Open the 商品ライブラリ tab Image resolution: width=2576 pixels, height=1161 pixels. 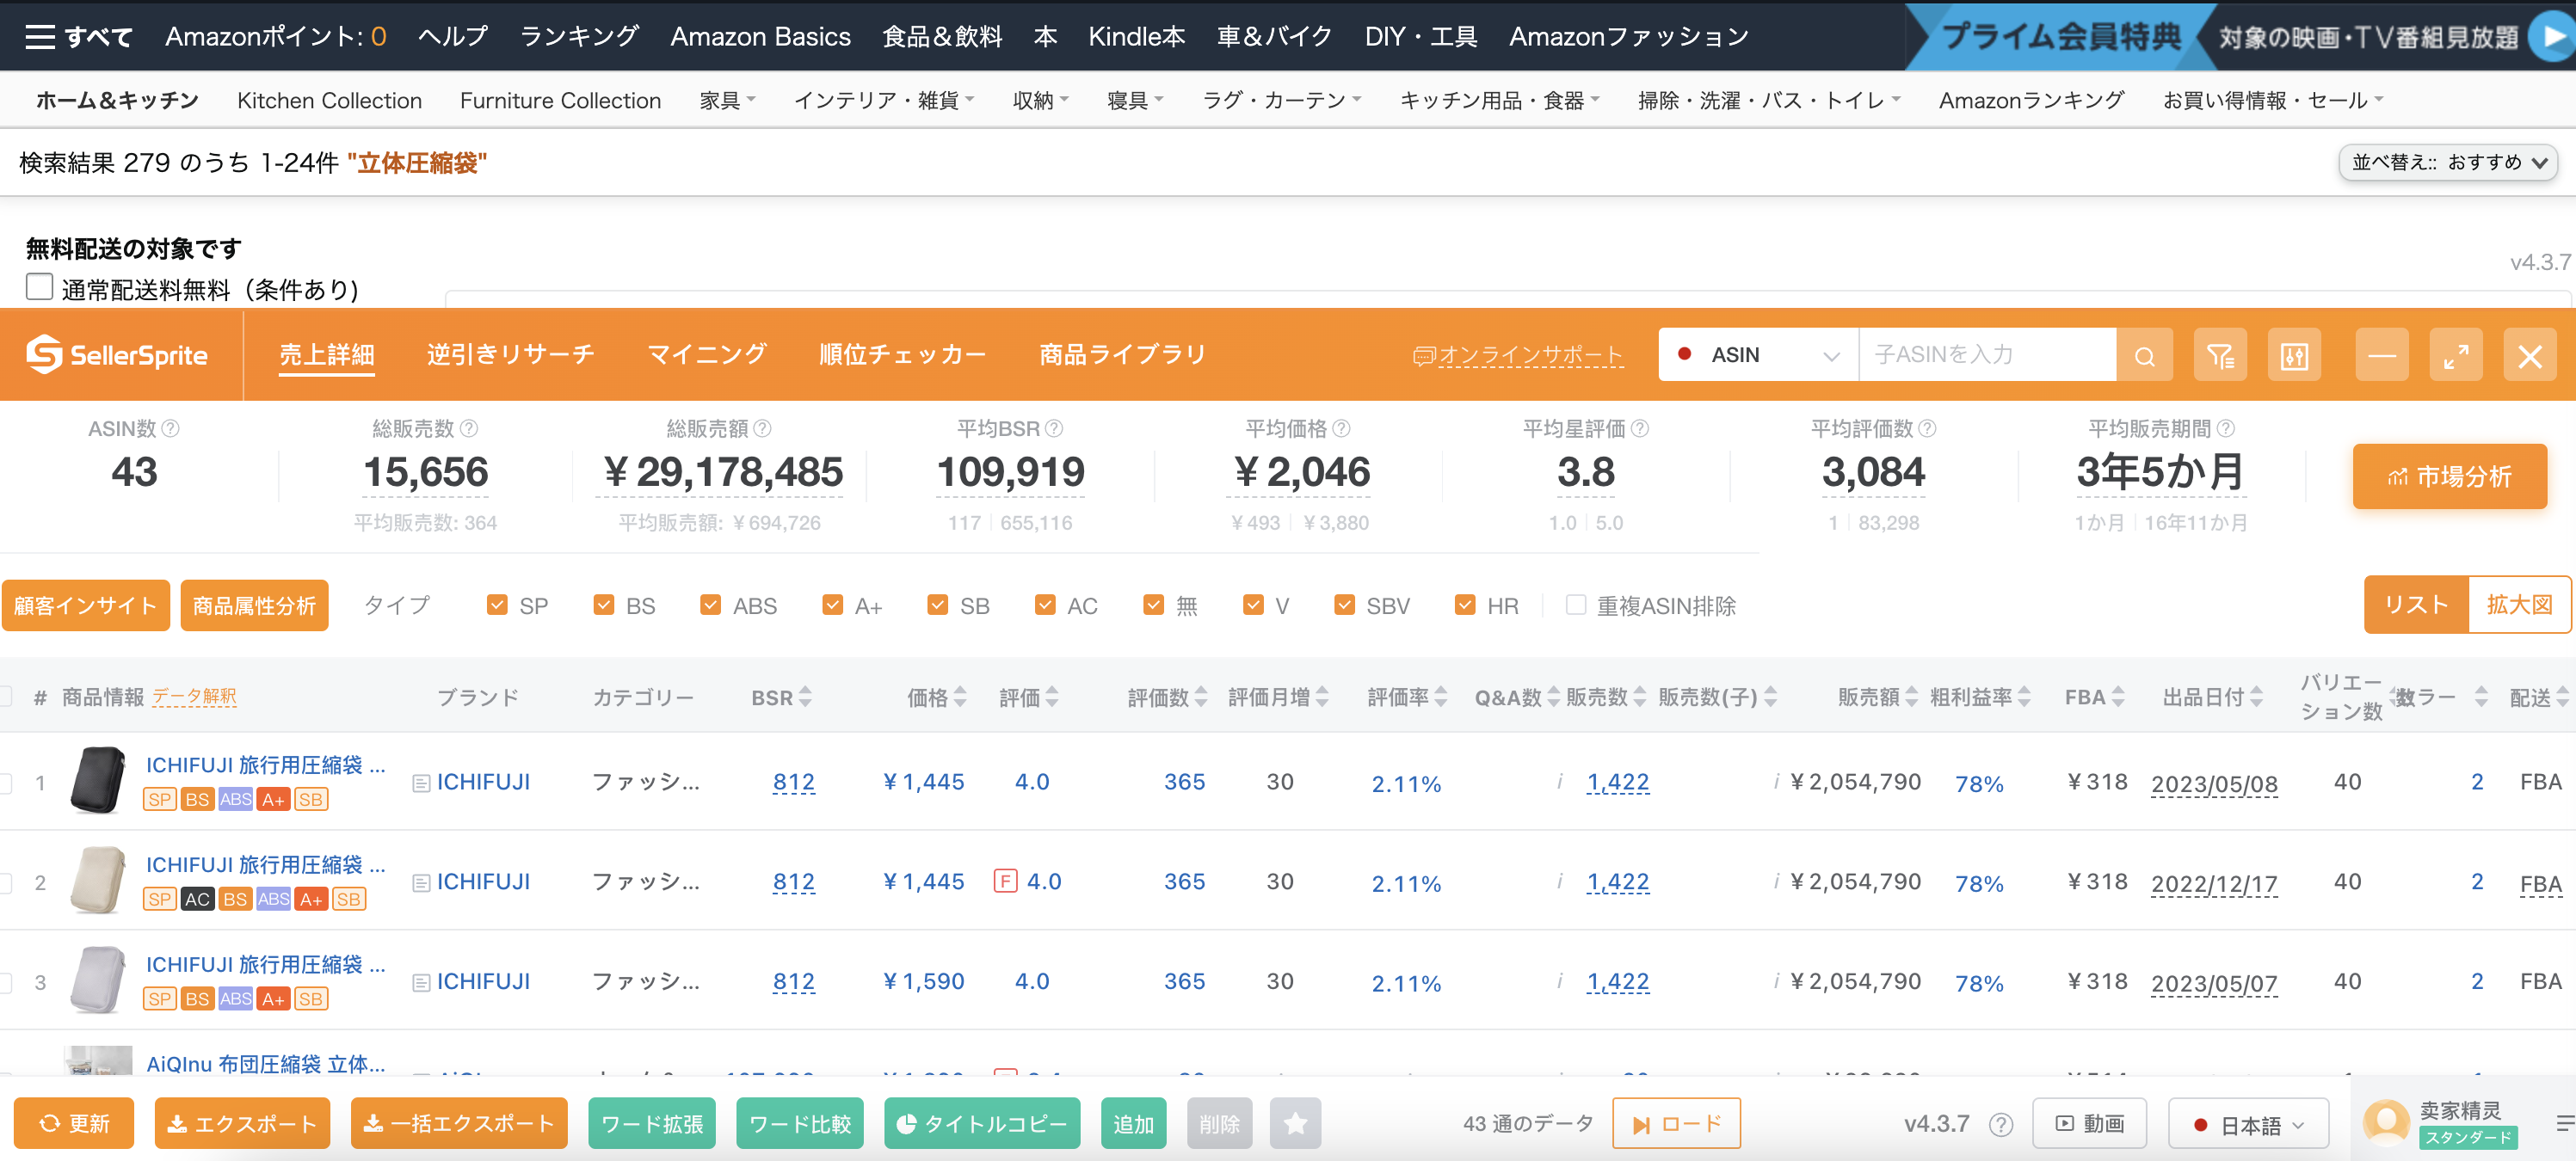click(x=1122, y=354)
